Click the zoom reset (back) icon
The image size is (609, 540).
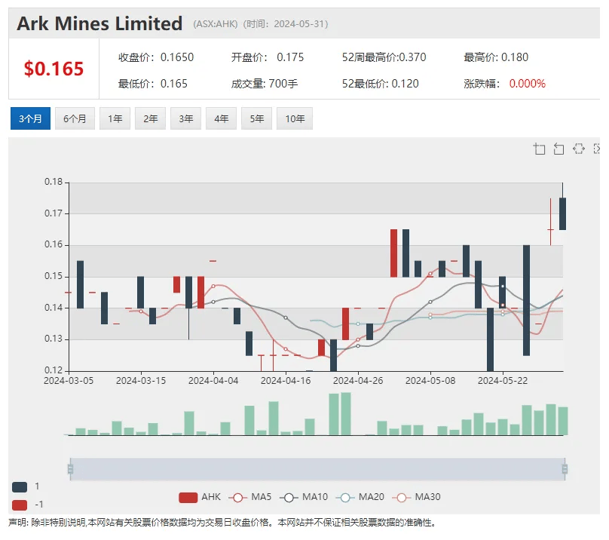coord(559,149)
